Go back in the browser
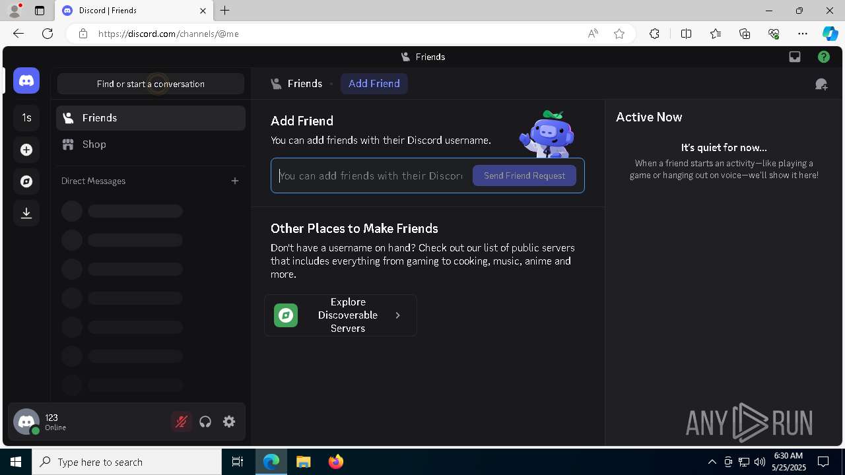Screen dimensions: 845x475 pyautogui.click(x=18, y=34)
